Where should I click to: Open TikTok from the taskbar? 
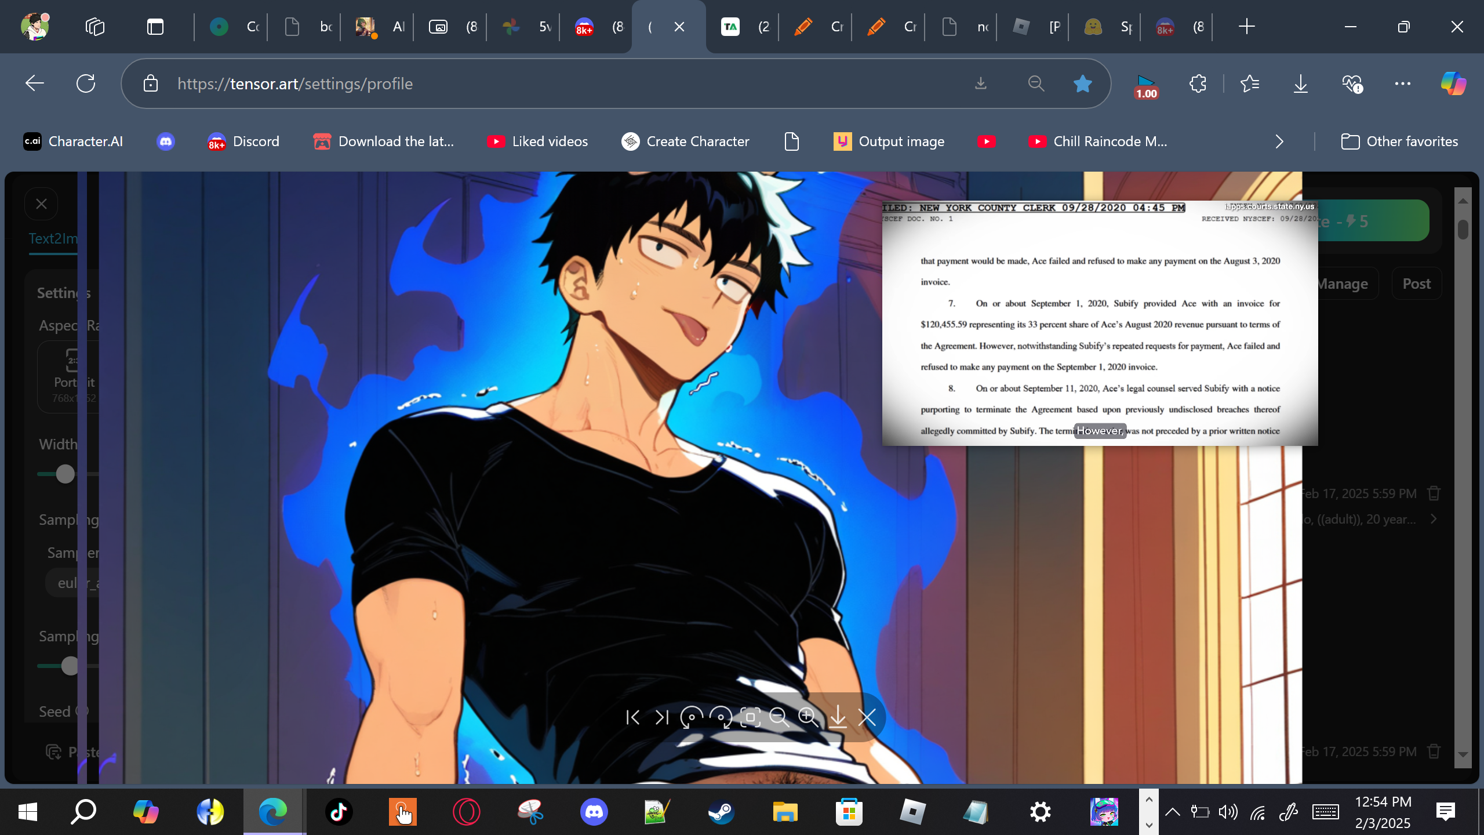339,812
